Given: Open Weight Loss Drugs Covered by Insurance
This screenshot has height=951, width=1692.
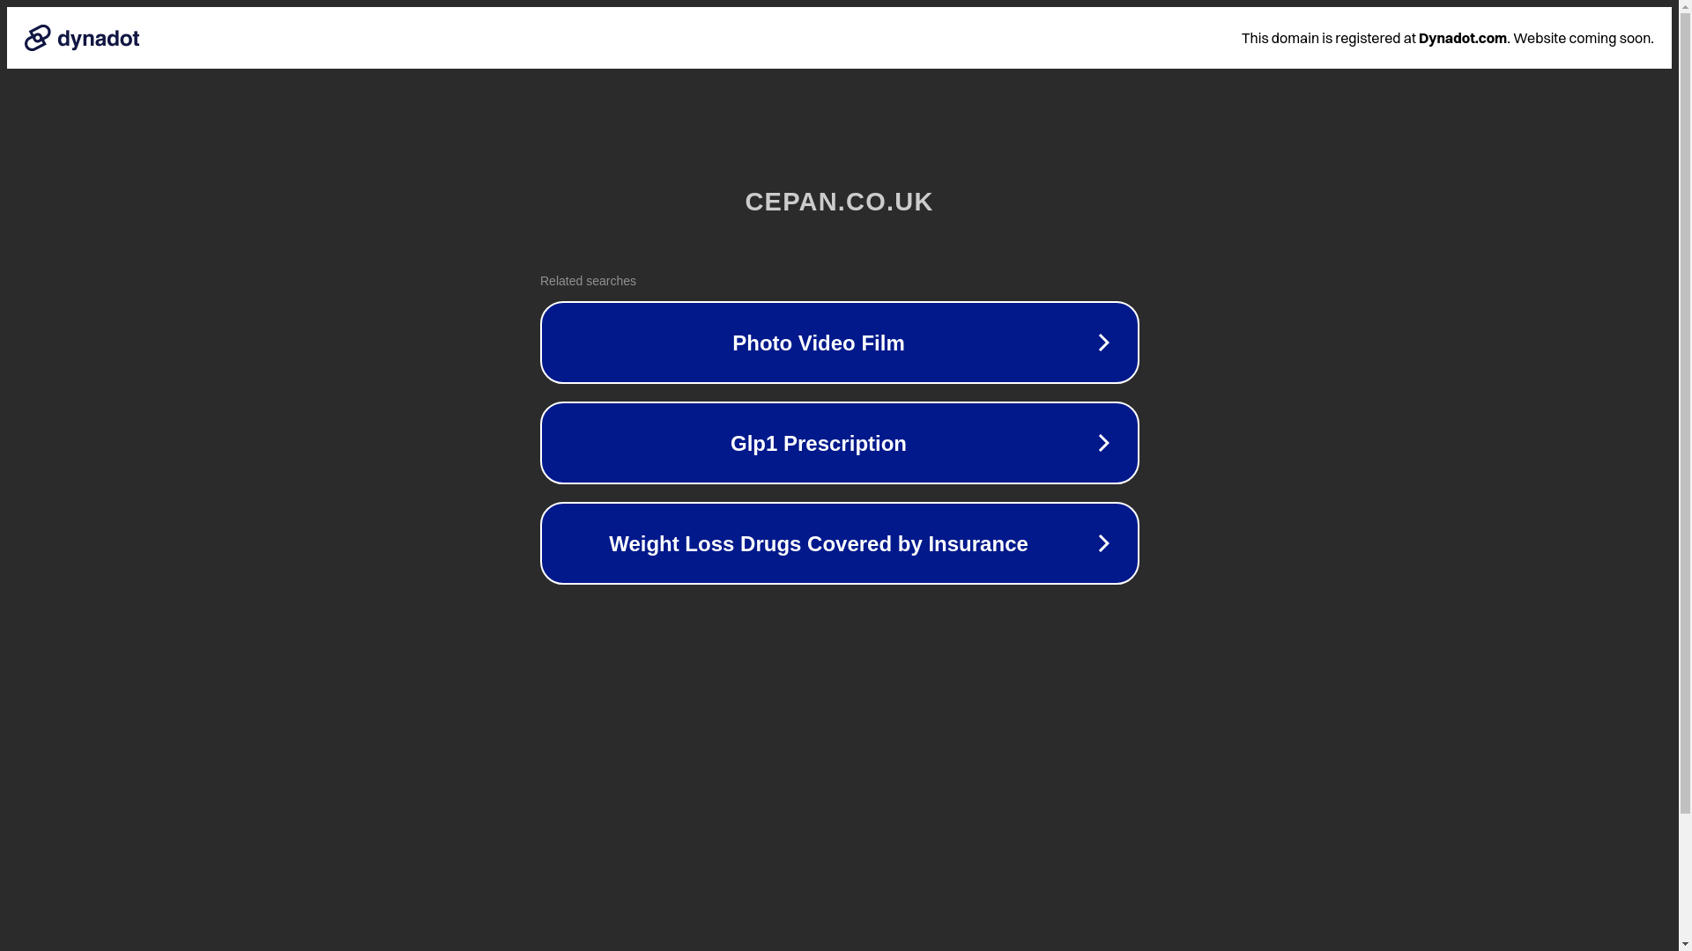Looking at the screenshot, I should 839,543.
